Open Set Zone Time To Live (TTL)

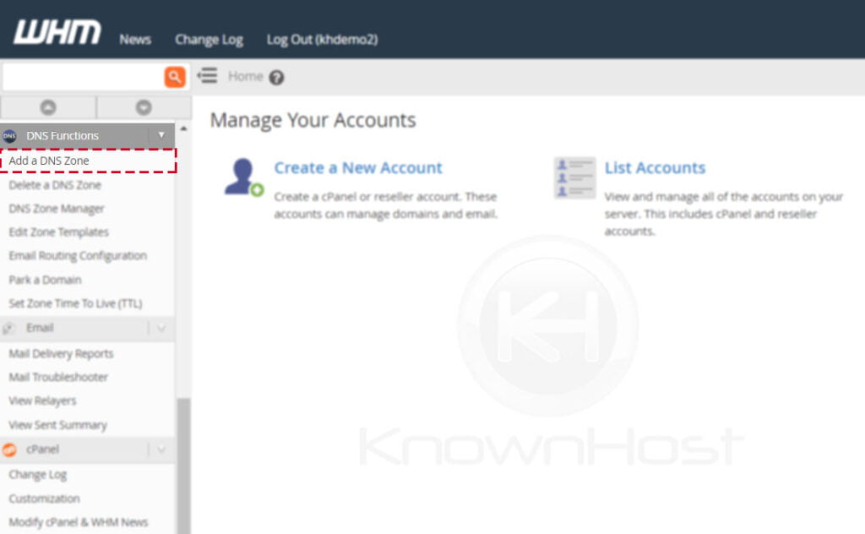pyautogui.click(x=75, y=303)
